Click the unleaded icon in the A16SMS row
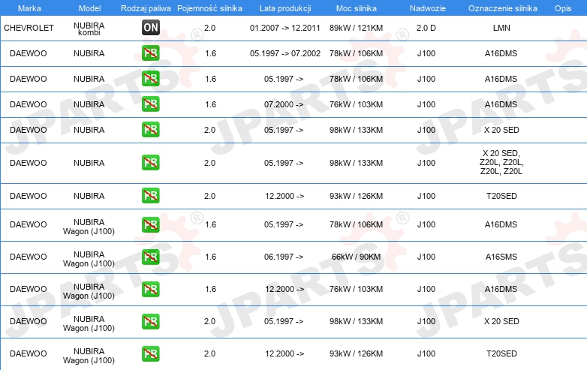The image size is (587, 370). click(150, 257)
